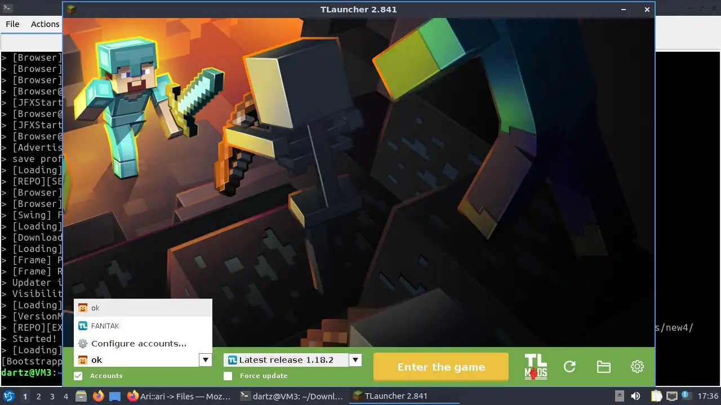Viewport: 721px width, 405px height.
Task: Switch to workspace 1
Action: pos(25,396)
